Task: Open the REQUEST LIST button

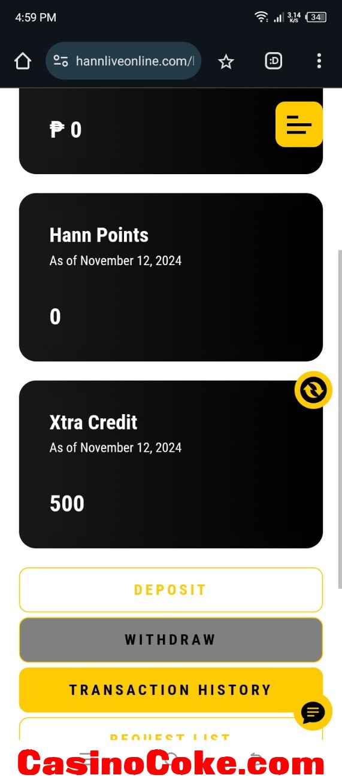Action: click(x=171, y=730)
